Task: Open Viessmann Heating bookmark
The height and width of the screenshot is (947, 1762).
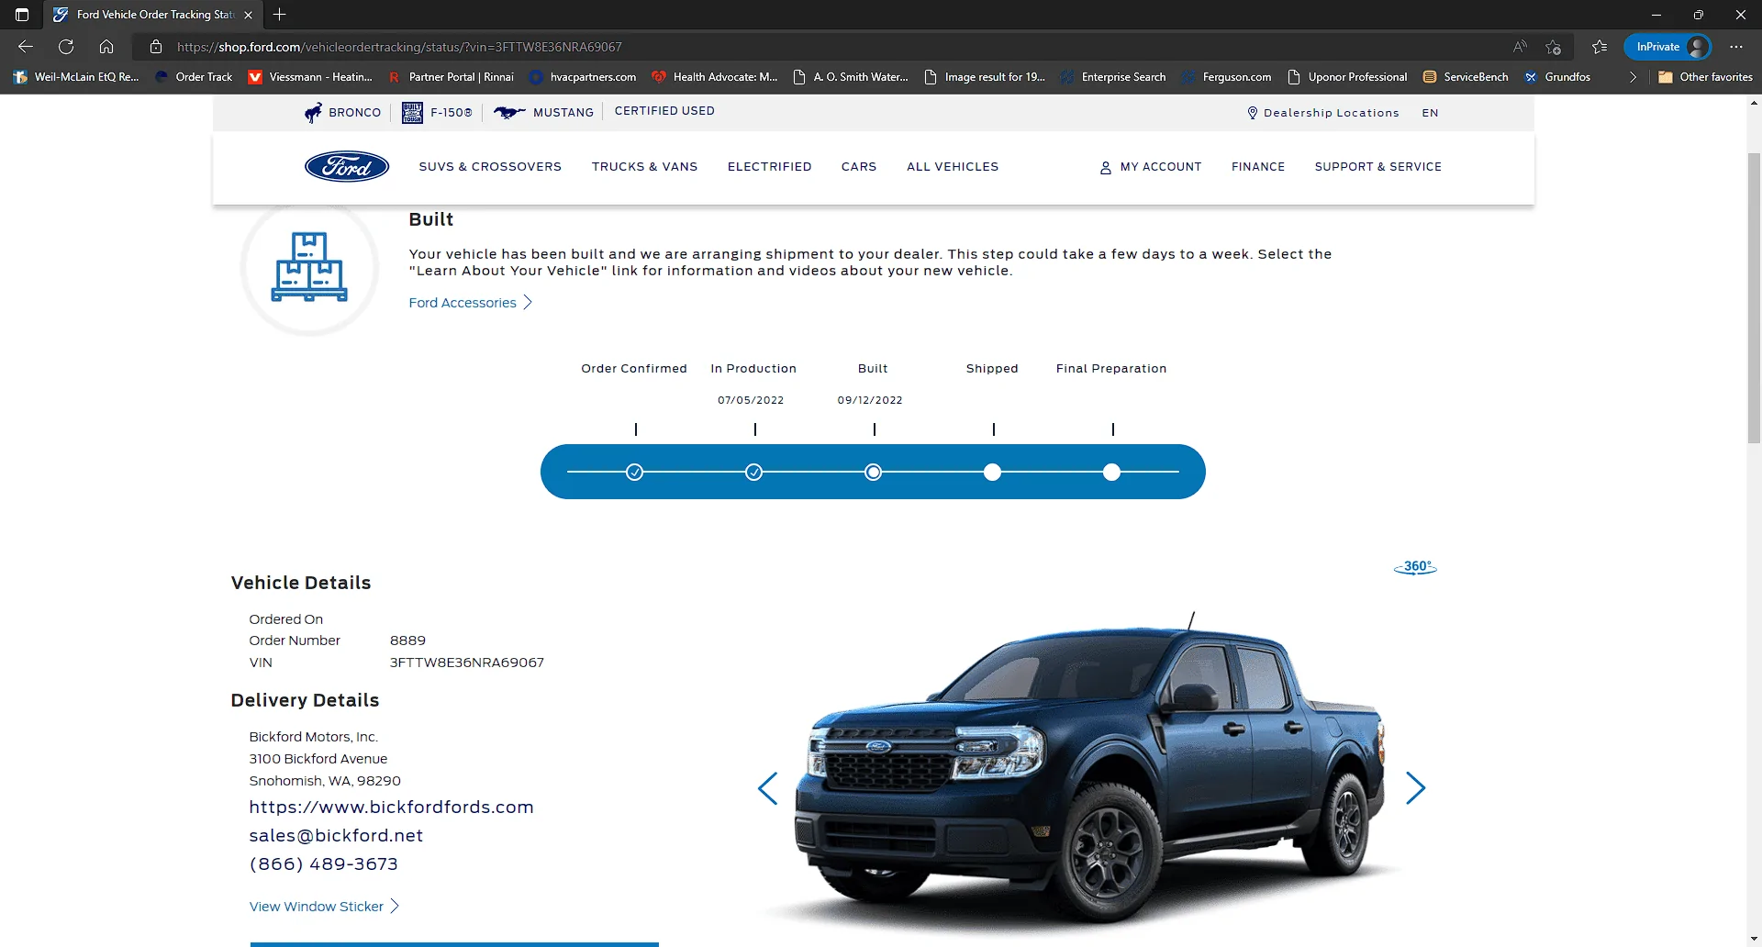Action: coord(310,77)
